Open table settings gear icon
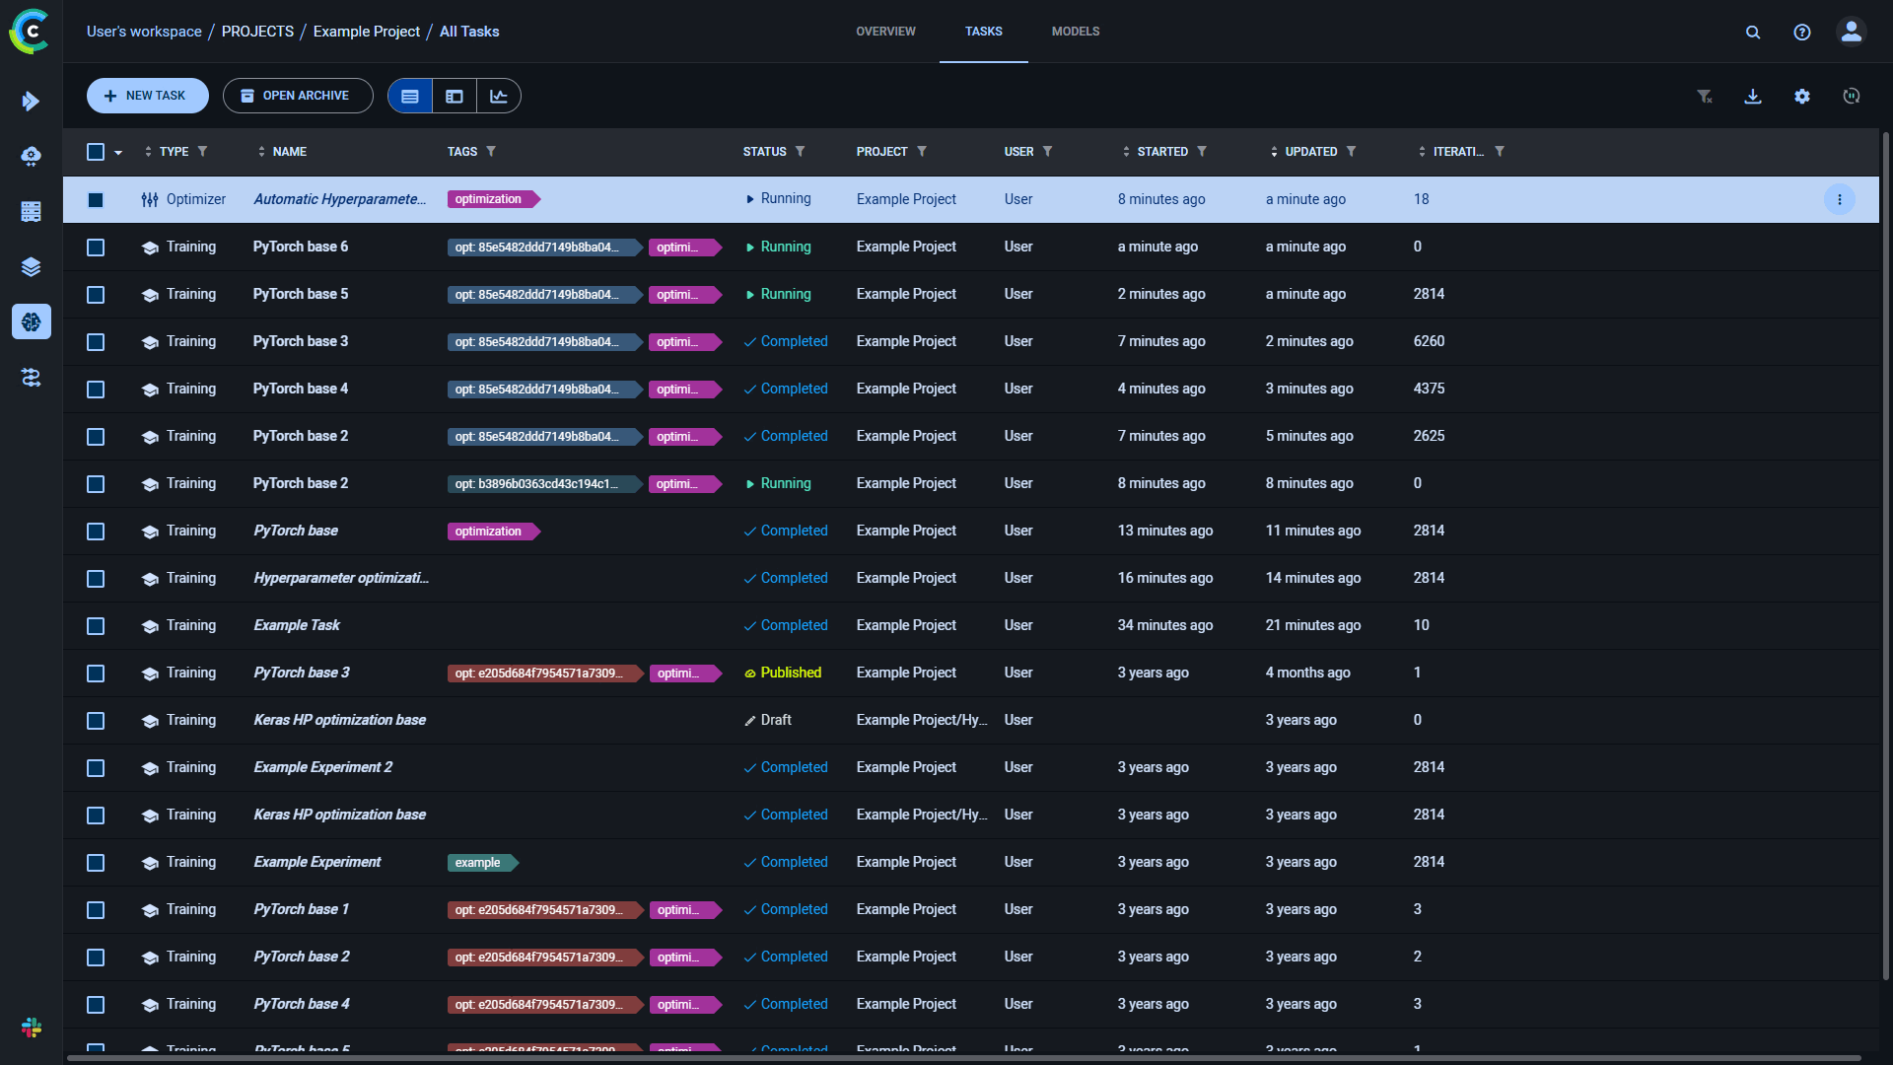This screenshot has height=1065, width=1893. [1802, 96]
